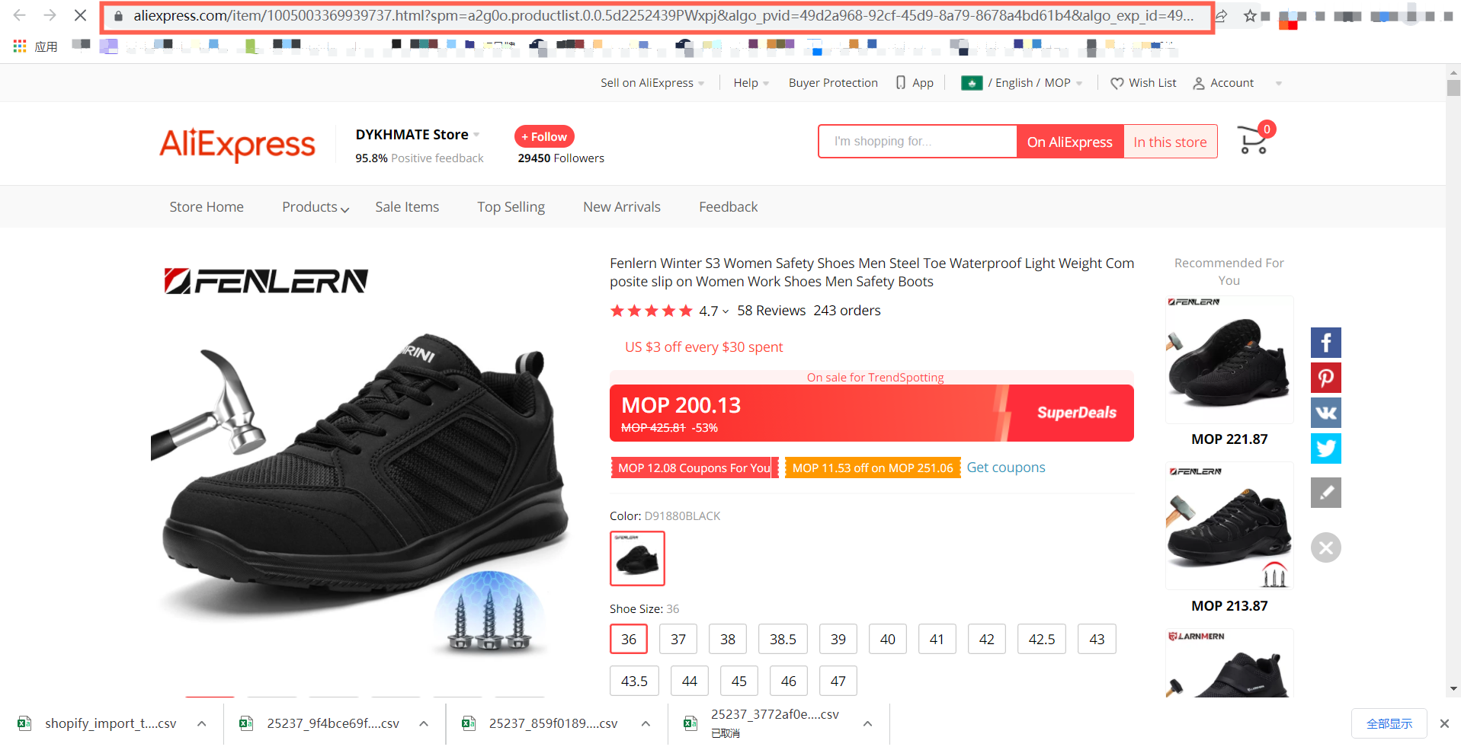1461x750 pixels.
Task: Select shoe size 37
Action: pos(678,639)
